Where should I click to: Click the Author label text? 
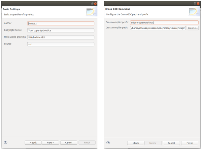click(8, 23)
